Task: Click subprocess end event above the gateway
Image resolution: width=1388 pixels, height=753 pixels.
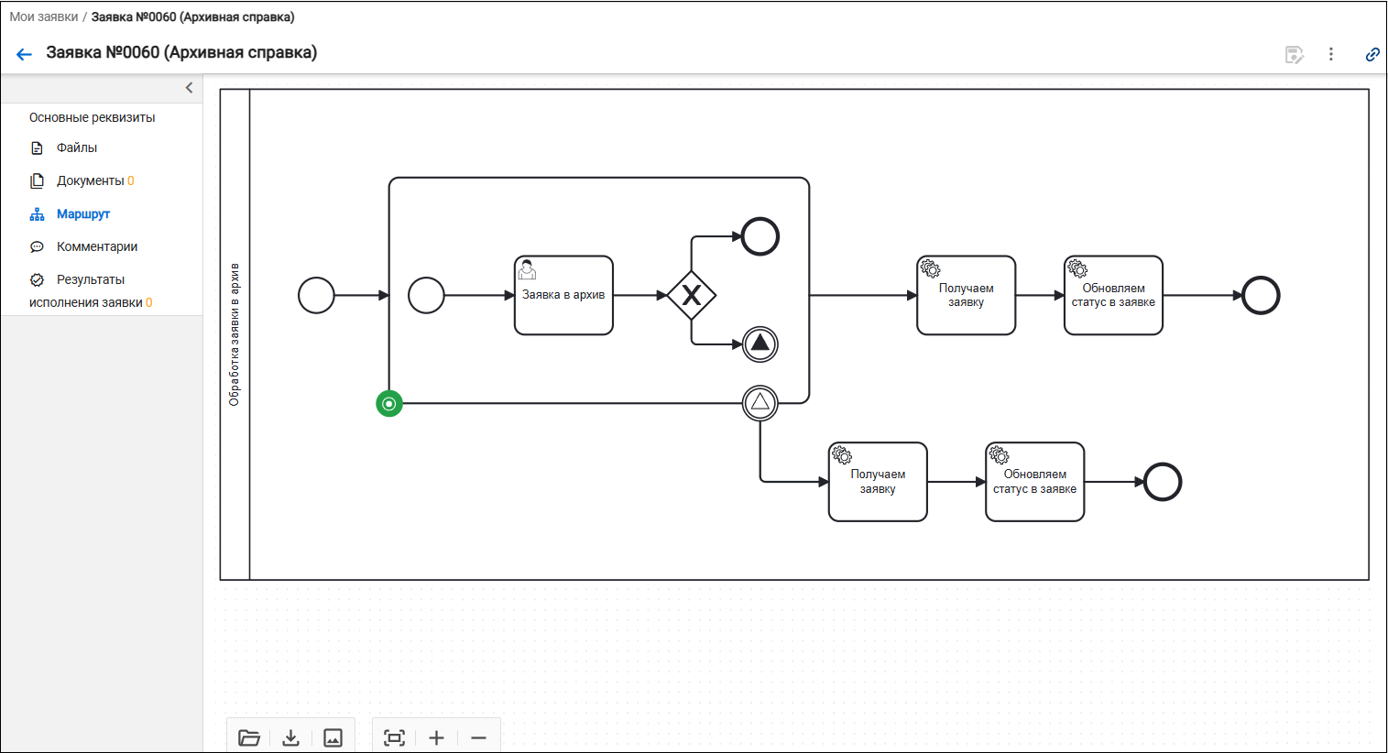Action: pos(760,236)
